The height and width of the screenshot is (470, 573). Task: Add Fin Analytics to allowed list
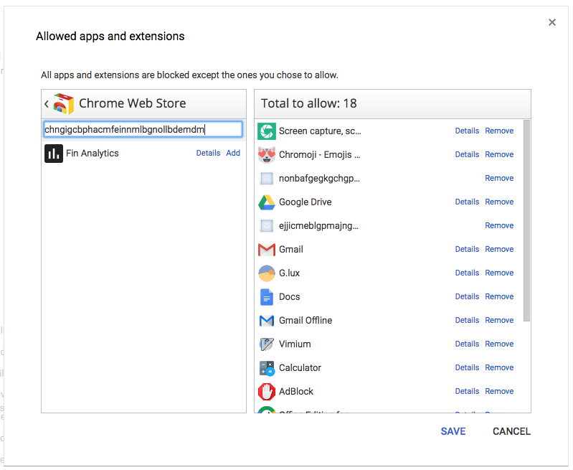click(233, 153)
